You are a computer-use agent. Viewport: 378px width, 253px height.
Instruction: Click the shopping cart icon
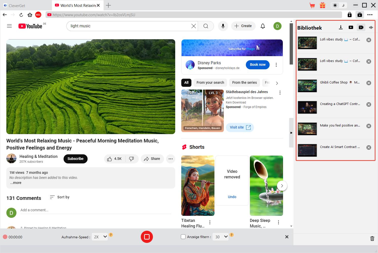point(312,5)
